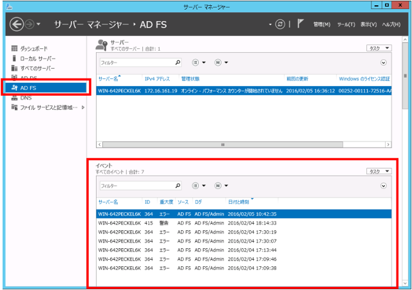Sort servers by 管理状態 column
The image size is (412, 290).
coord(191,78)
